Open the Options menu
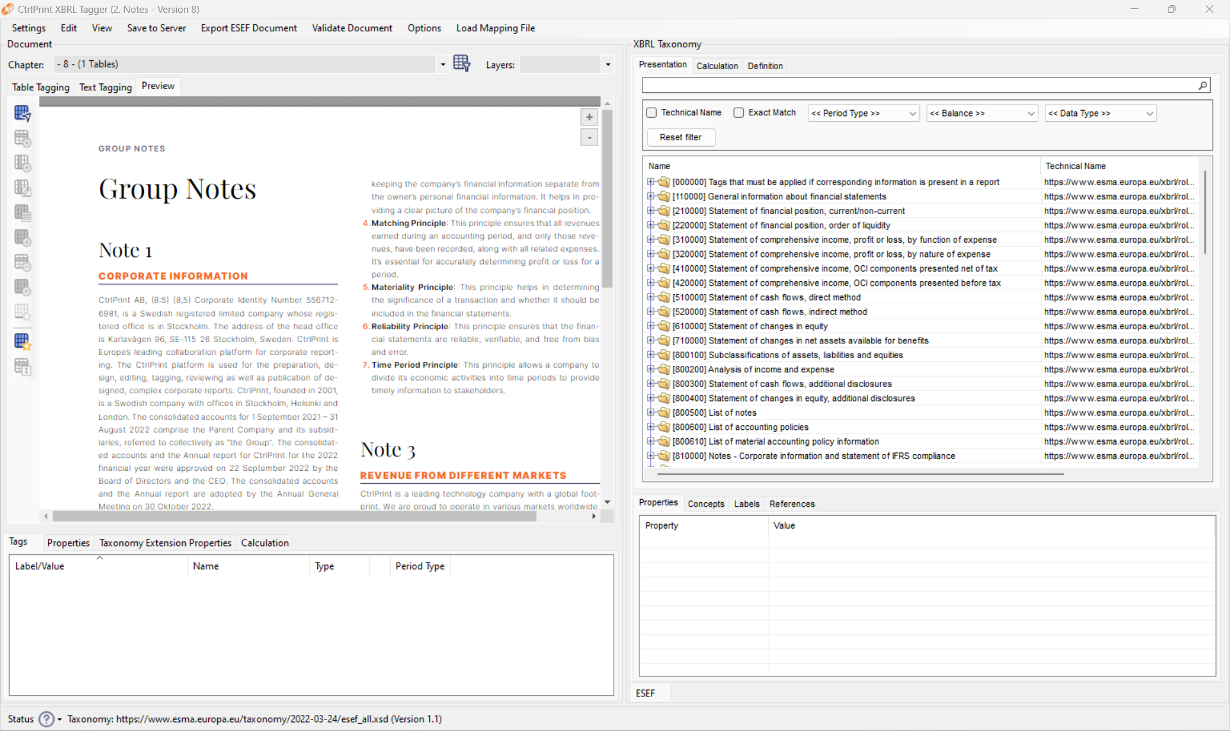This screenshot has width=1230, height=731. [424, 28]
